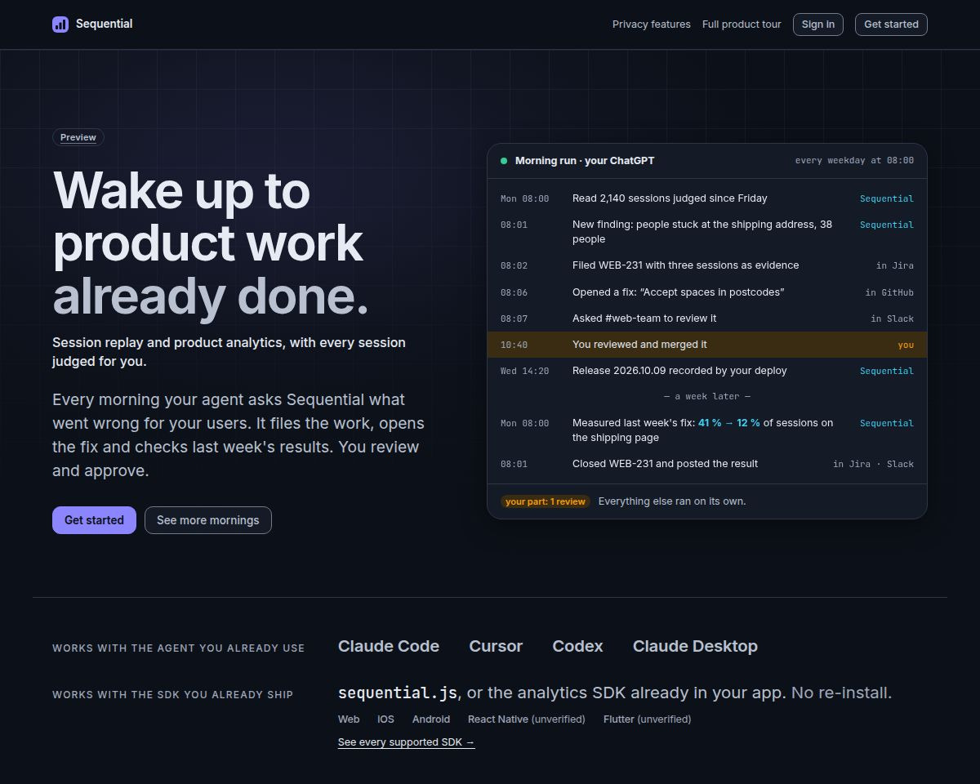Click the Codex agent name
The width and height of the screenshot is (980, 784).
pos(577,646)
